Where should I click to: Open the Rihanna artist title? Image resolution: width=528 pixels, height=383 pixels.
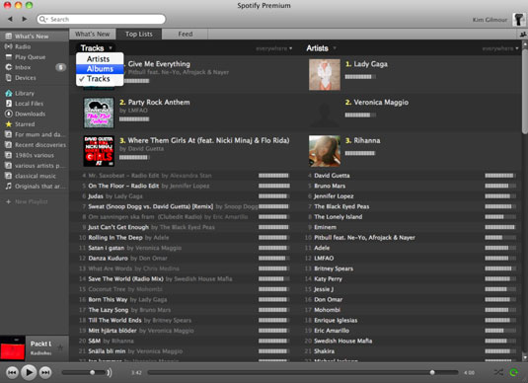pyautogui.click(x=367, y=140)
